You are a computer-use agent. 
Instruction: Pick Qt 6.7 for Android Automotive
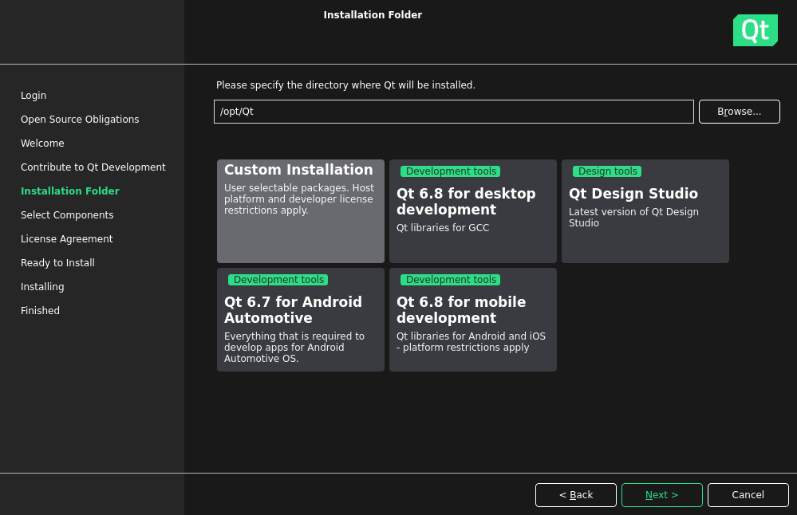click(x=300, y=320)
